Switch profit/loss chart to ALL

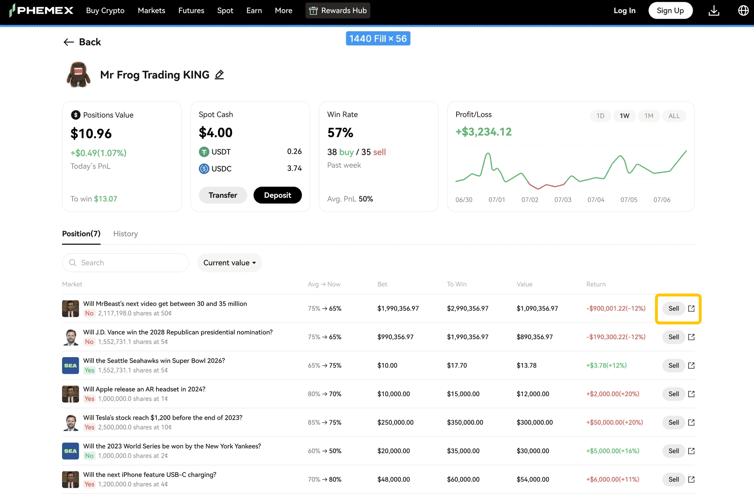tap(674, 116)
